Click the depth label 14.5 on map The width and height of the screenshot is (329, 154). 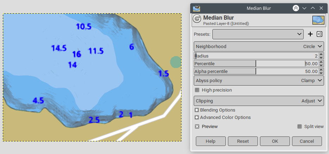(x=59, y=48)
